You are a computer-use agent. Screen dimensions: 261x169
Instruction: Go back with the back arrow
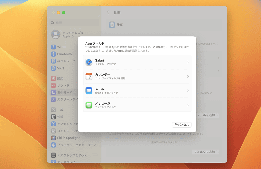[x=108, y=12]
